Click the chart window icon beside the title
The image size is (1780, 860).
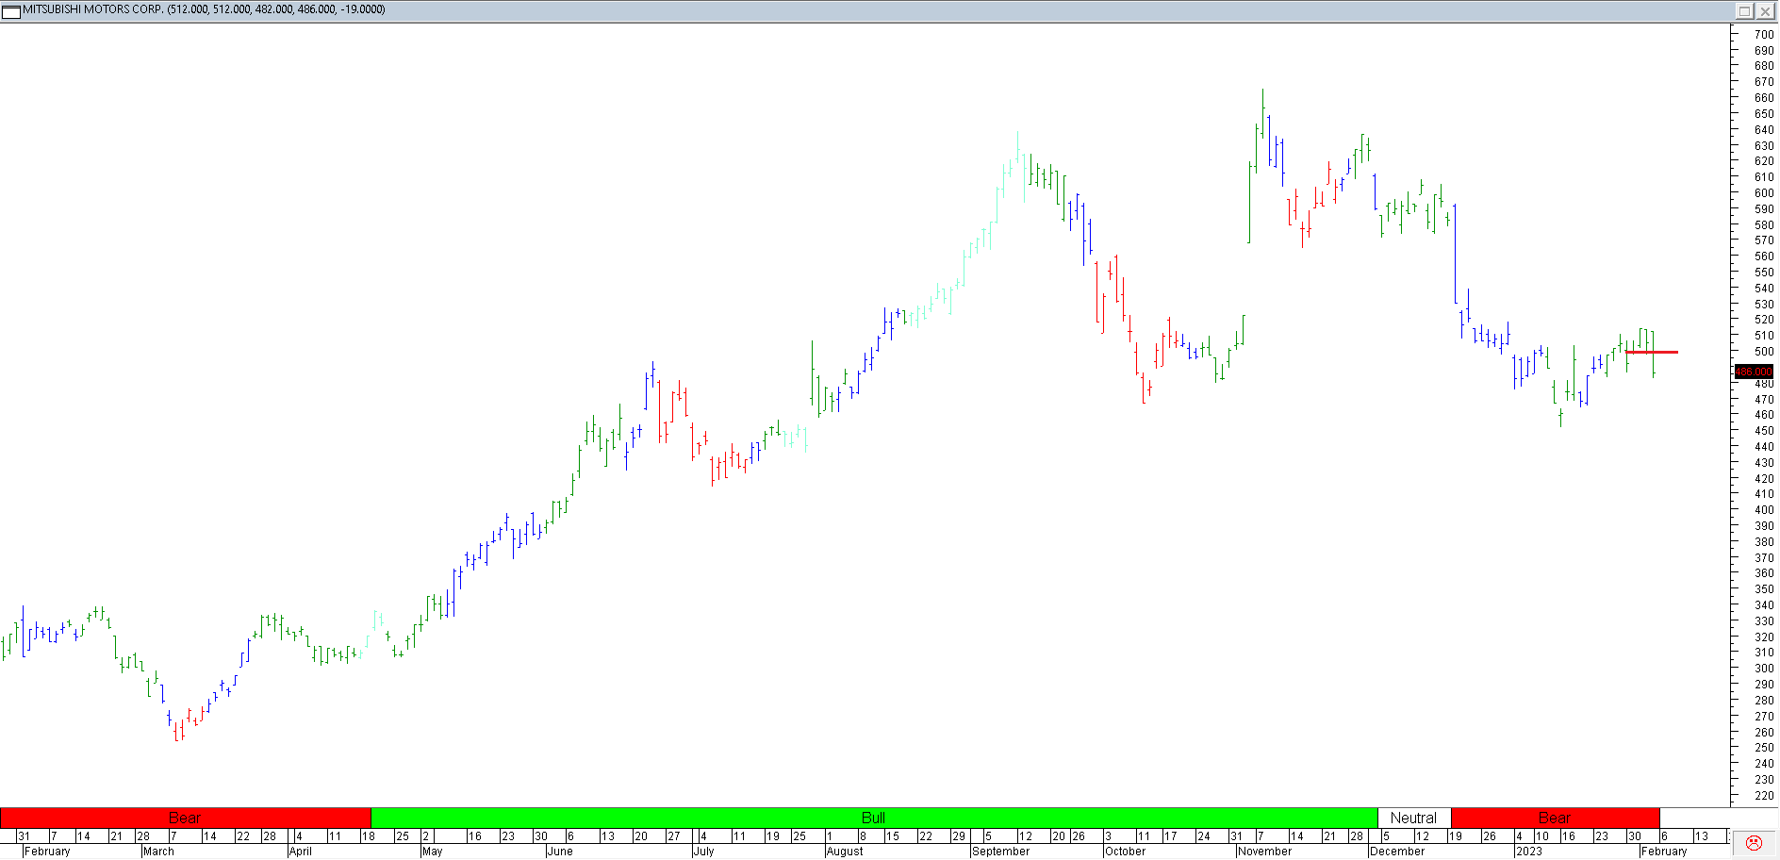click(x=10, y=11)
